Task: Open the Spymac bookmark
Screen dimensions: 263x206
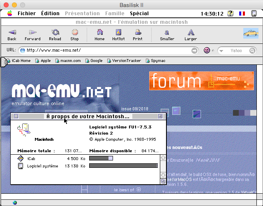Action: click(156, 61)
